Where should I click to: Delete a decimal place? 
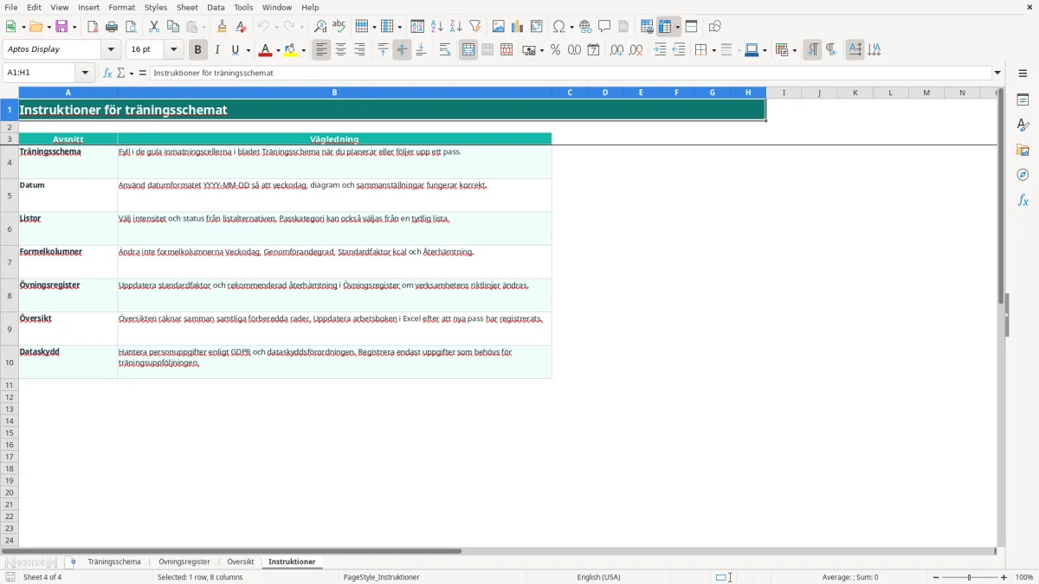coord(636,50)
